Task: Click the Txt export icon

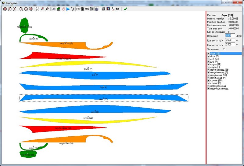Action: 117,9
